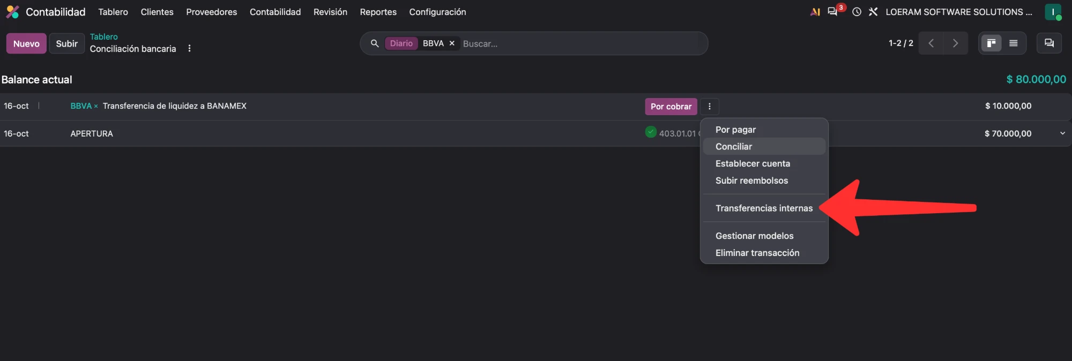
Task: Open the three-dot menu next to Por cobrar
Action: point(709,106)
